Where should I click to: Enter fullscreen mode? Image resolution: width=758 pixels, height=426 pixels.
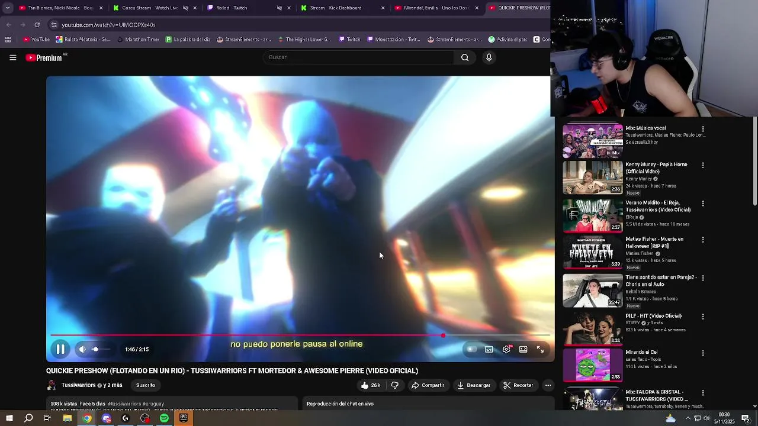coord(540,349)
